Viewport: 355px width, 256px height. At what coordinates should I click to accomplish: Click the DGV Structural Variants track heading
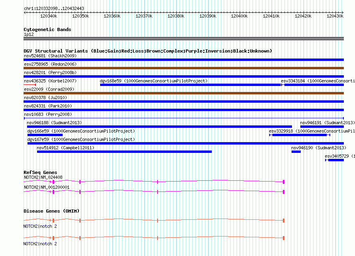click(x=148, y=51)
